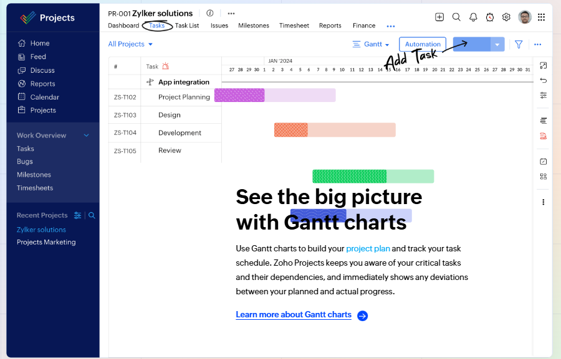561x359 pixels.
Task: Open Gantt chart settings sliders icon
Action: coord(543,95)
